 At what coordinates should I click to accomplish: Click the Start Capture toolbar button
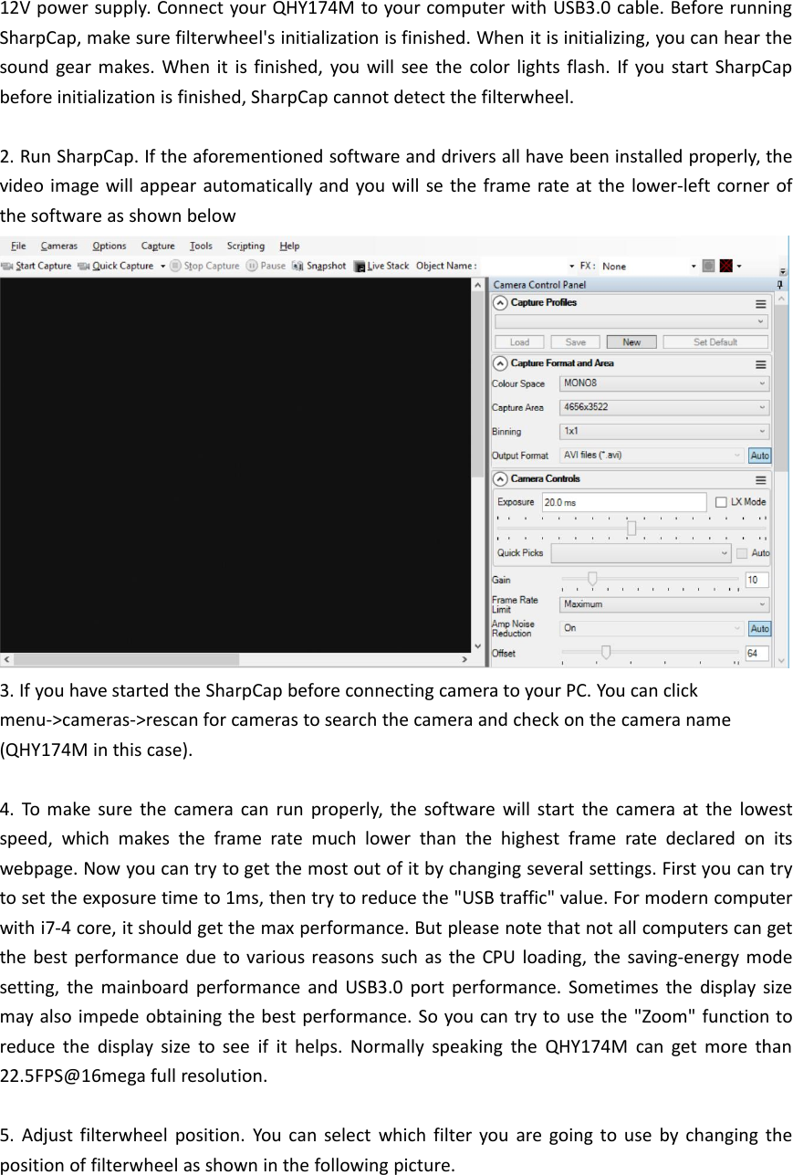(37, 266)
